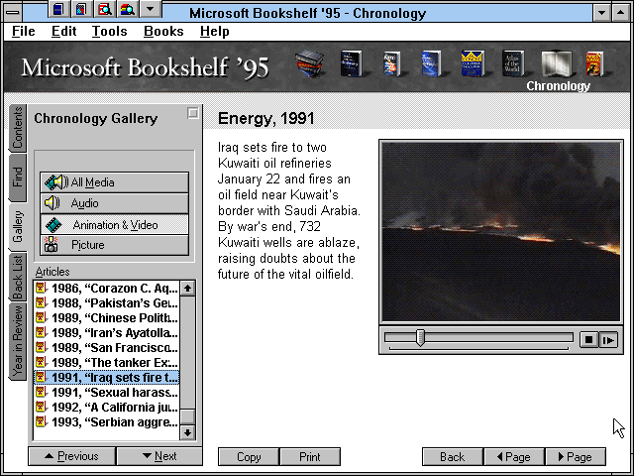This screenshot has height=476, width=634.
Task: Filter gallery by Picture
Action: (115, 245)
